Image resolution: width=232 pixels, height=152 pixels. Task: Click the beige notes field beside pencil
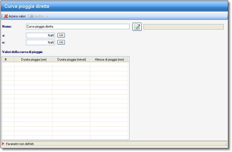coord(184,27)
